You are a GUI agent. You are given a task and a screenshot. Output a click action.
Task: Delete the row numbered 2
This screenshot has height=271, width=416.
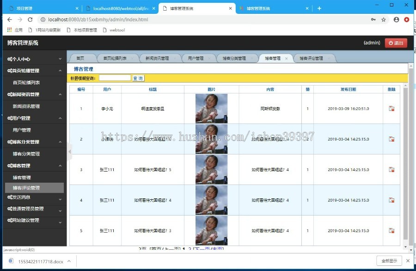(392, 139)
